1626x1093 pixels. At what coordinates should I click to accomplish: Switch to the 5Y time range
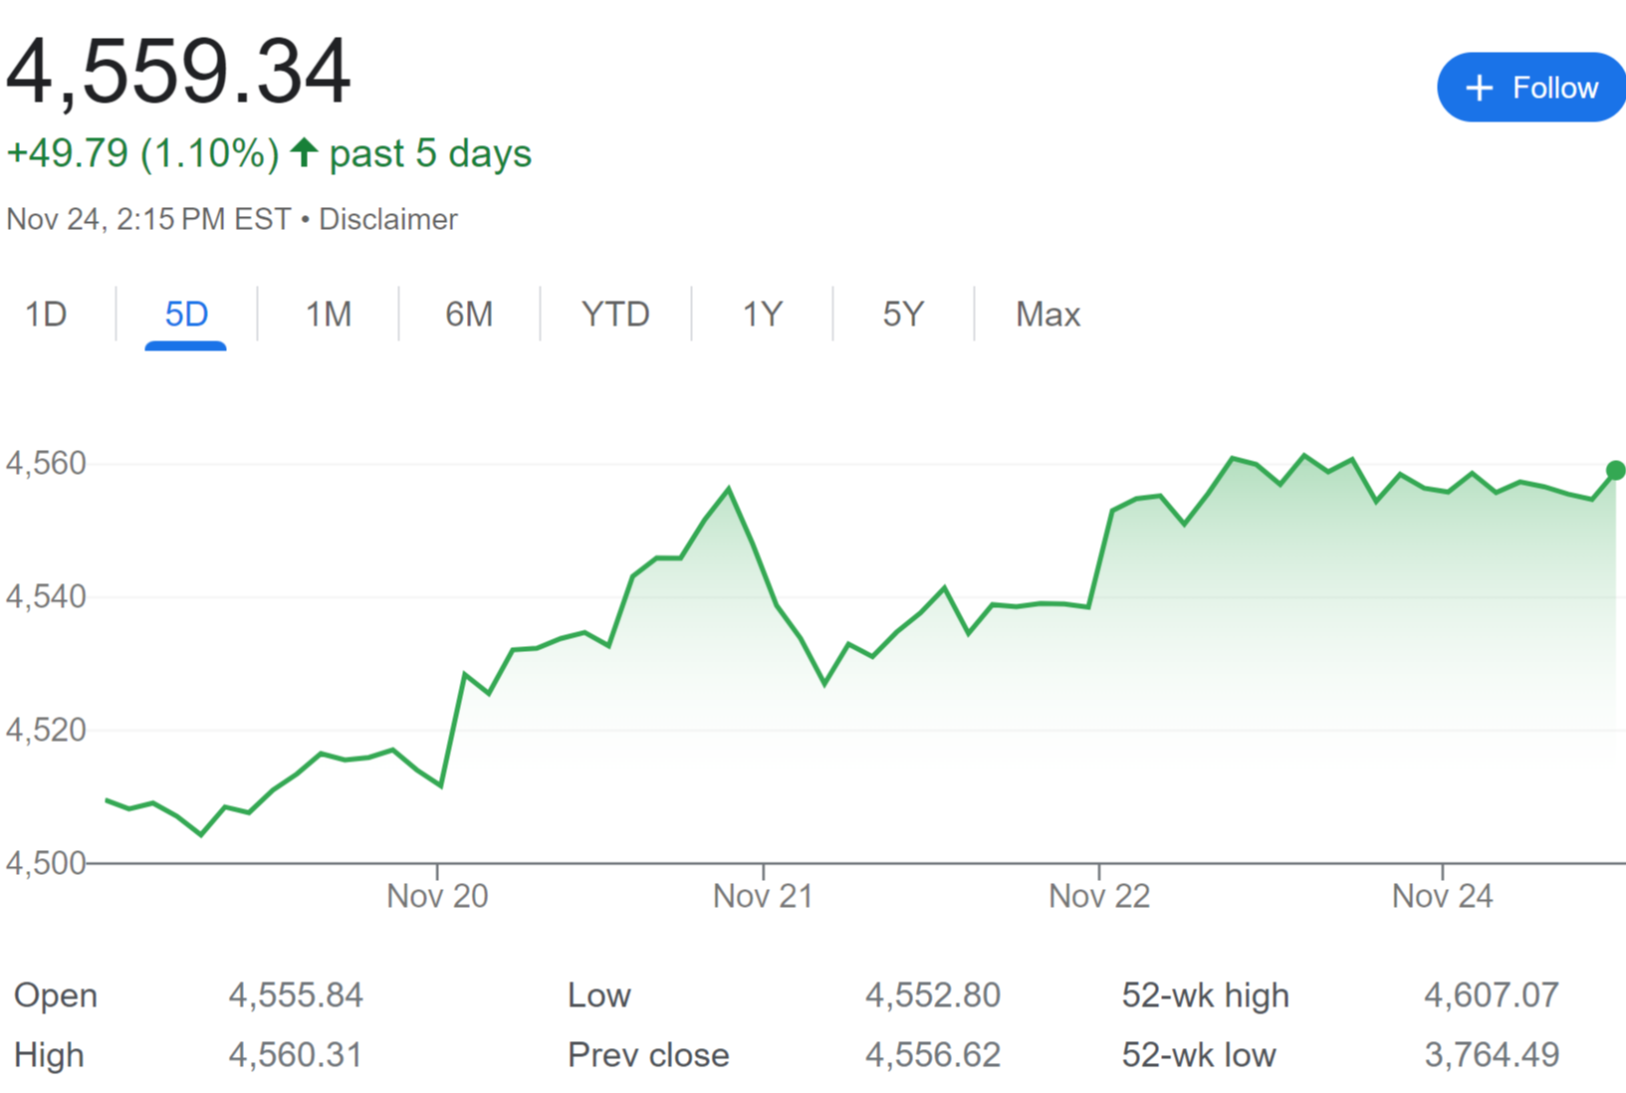[903, 315]
